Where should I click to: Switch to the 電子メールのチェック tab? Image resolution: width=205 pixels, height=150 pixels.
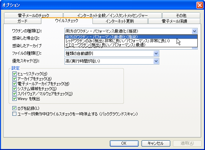click(x=33, y=15)
